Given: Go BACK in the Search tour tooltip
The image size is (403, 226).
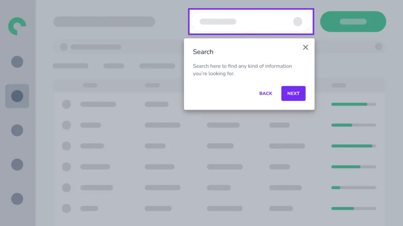Looking at the screenshot, I should [266, 93].
